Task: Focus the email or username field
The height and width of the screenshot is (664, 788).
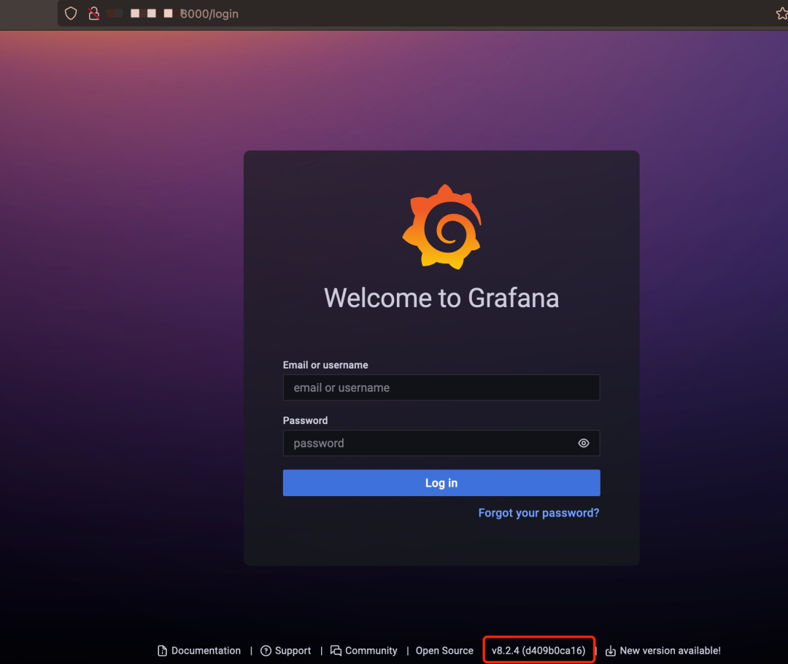Action: point(441,387)
